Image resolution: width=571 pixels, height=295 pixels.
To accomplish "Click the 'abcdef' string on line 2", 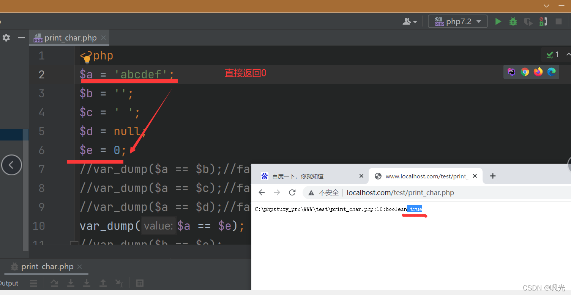I will 141,74.
